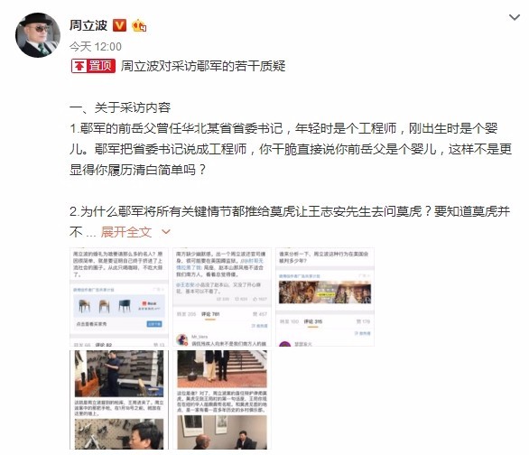Expand the full post via 展开全文
529x455 pixels.
125,232
